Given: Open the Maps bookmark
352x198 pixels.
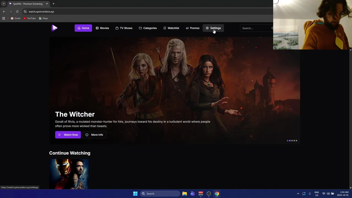Looking at the screenshot, I should point(43,18).
